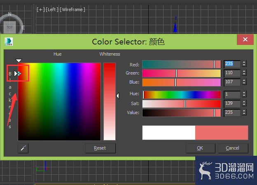This screenshot has width=257, height=185.
Task: Click the Reset button
Action: 100,148
